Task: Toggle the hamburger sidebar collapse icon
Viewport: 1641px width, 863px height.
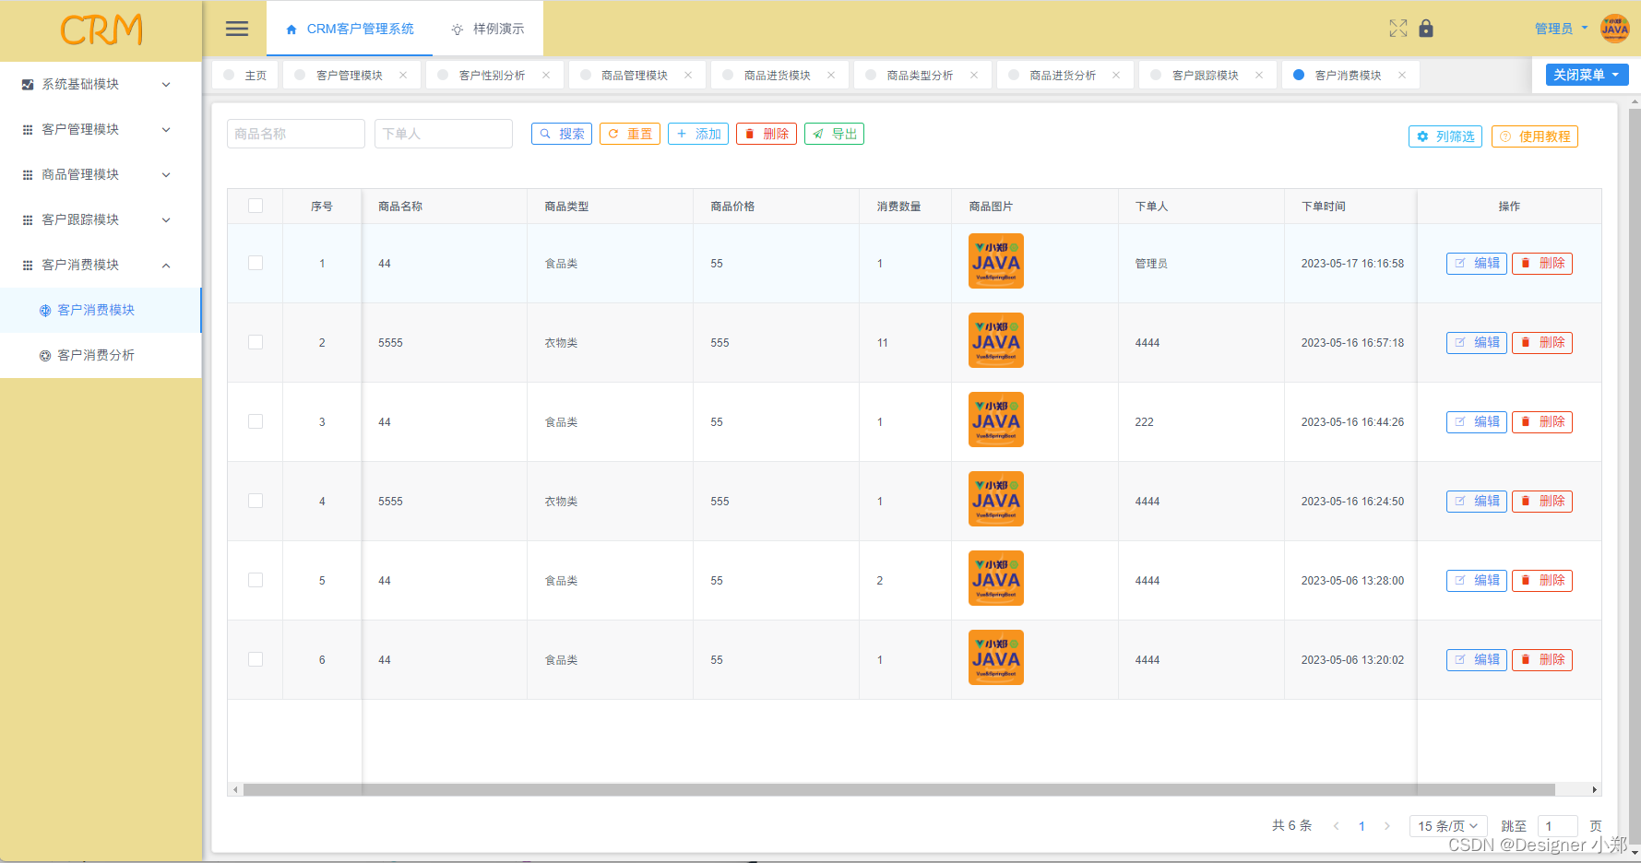Action: click(237, 29)
